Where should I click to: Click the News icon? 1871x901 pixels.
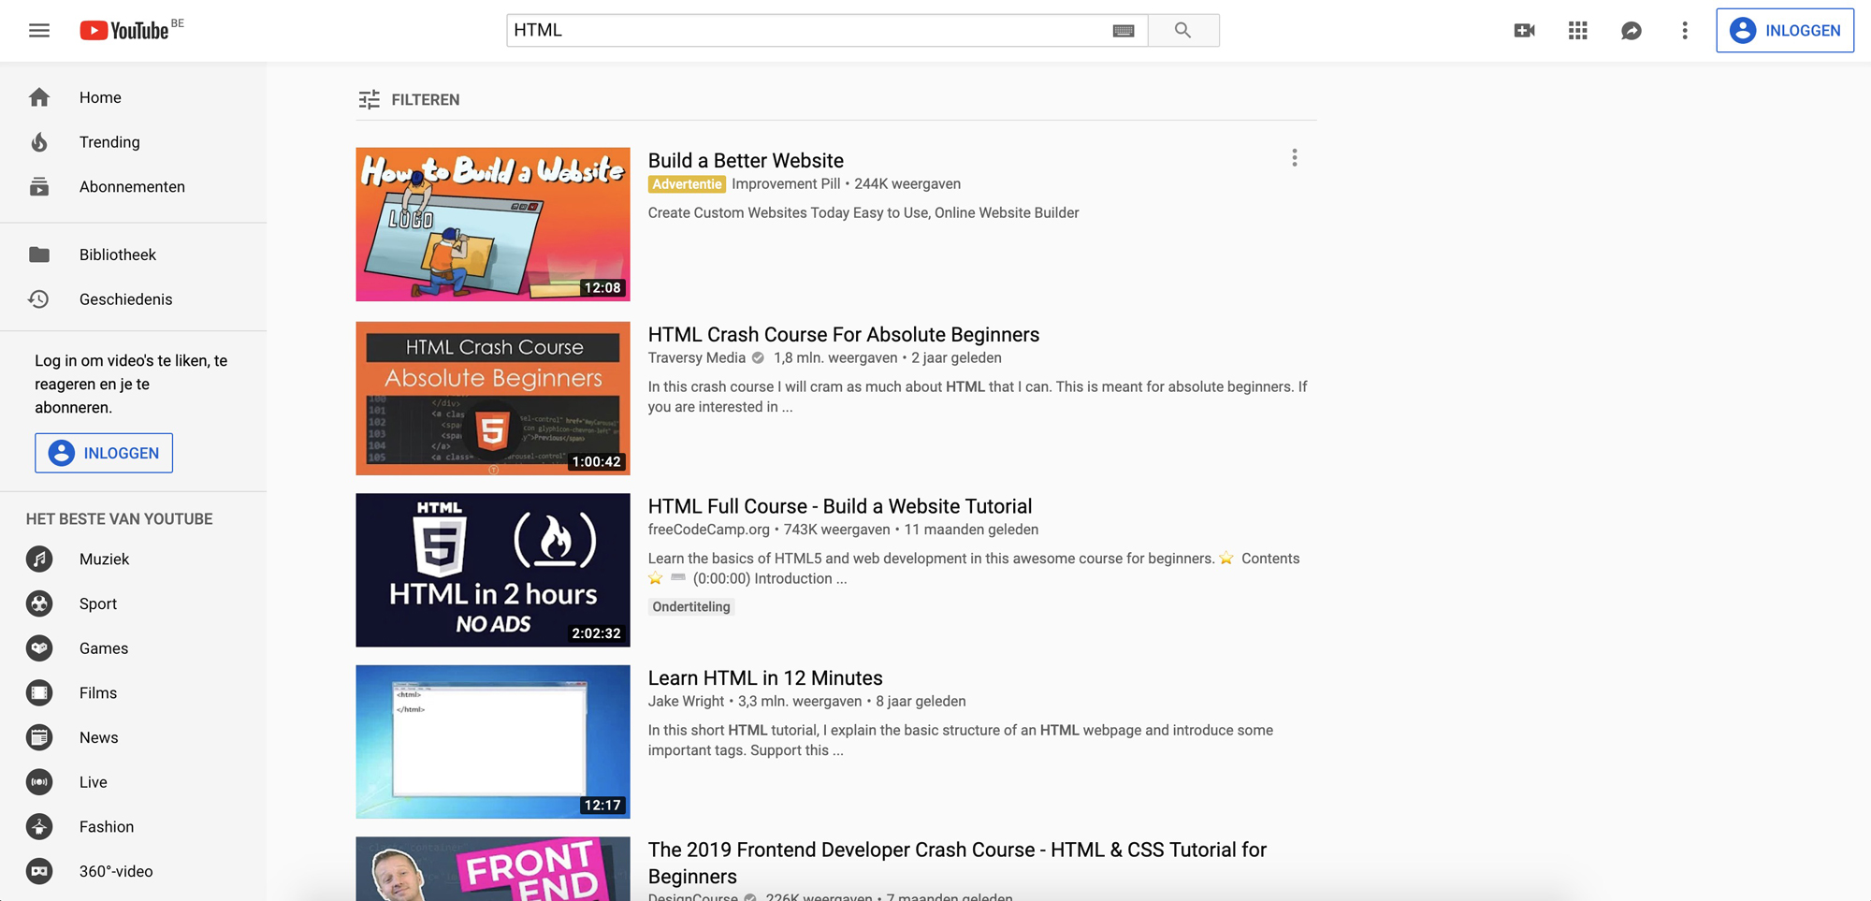(39, 737)
